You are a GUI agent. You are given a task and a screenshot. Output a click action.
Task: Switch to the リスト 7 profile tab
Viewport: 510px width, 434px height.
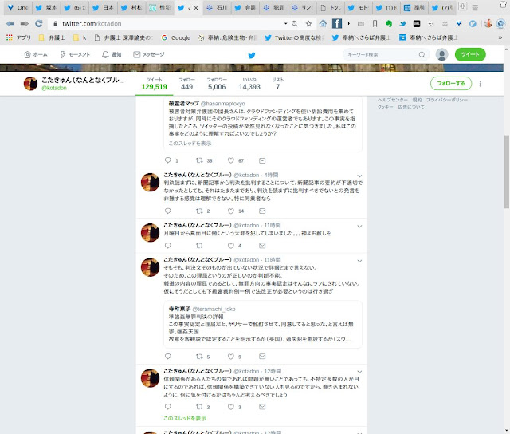[x=278, y=84]
